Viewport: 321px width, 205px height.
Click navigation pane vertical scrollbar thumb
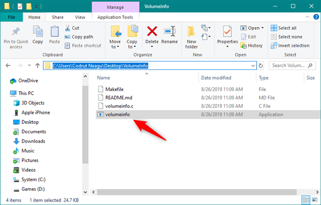coord(85,124)
